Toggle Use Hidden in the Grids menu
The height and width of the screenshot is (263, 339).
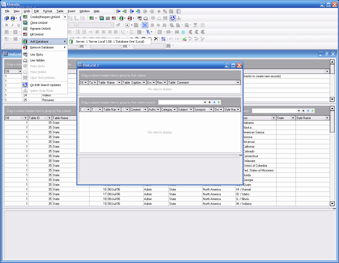[44, 60]
